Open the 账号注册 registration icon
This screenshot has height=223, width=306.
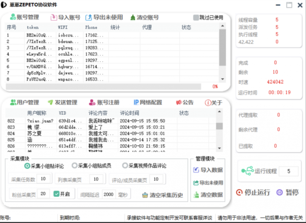point(92,102)
